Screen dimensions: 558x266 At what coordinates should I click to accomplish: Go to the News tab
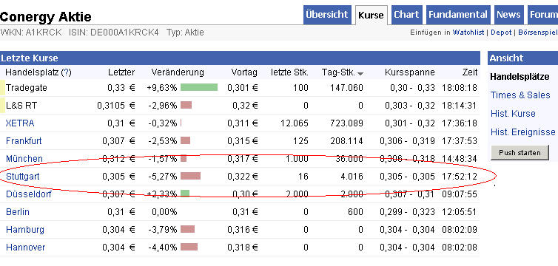(508, 15)
